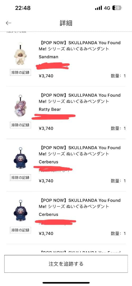Tap the 詳細 page title

tap(66, 23)
